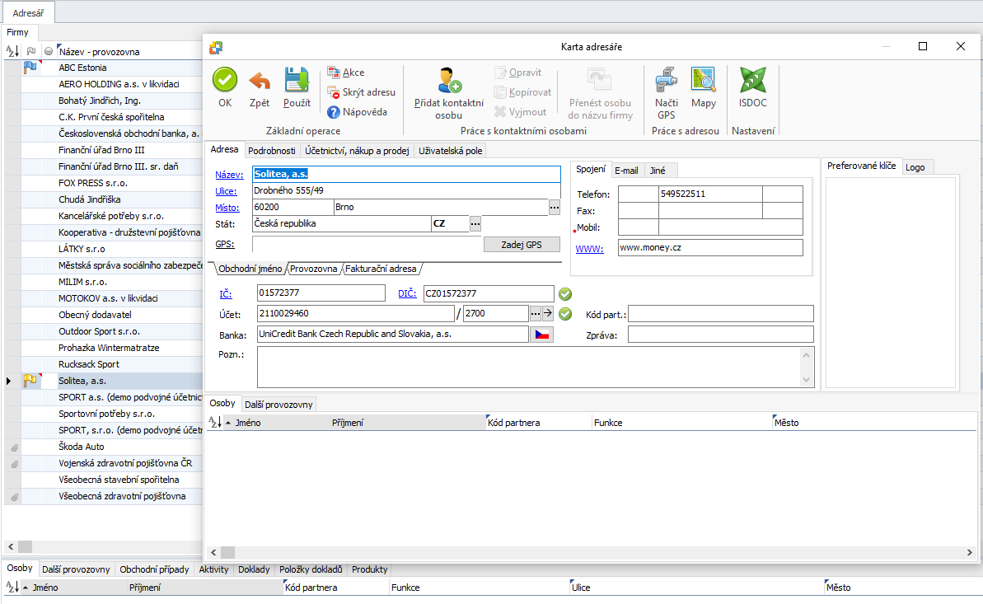983x604 pixels.
Task: Open the Mapy map tool
Action: point(704,80)
